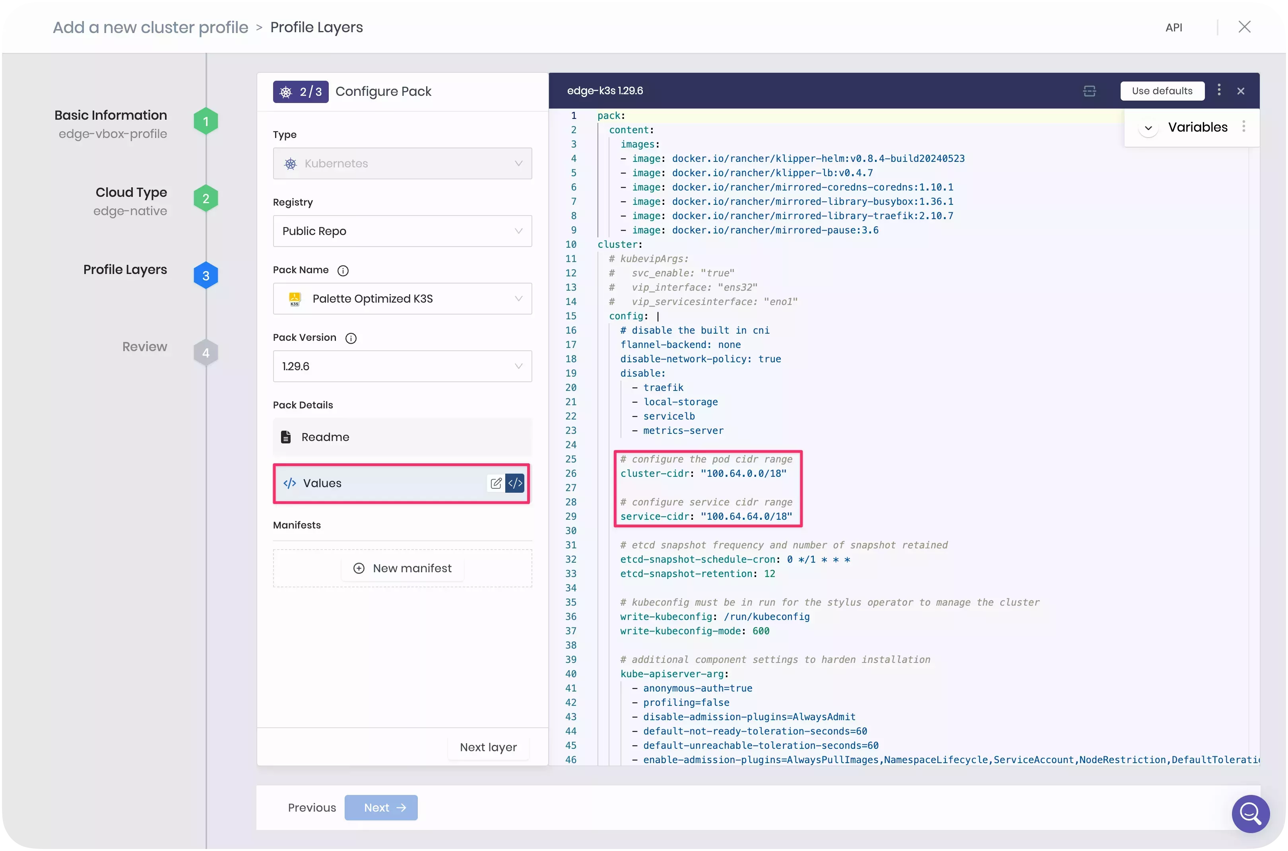Close the edge-k3s 1.29.6 editor pane

coord(1241,91)
